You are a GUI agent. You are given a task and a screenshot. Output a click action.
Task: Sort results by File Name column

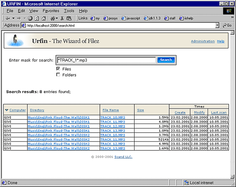click(111, 110)
